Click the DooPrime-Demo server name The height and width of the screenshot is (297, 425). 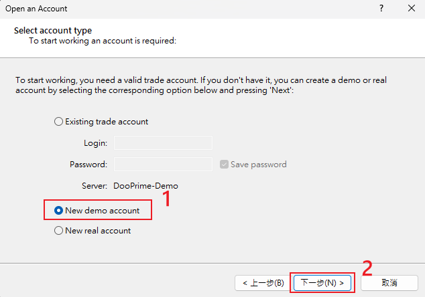pos(146,186)
